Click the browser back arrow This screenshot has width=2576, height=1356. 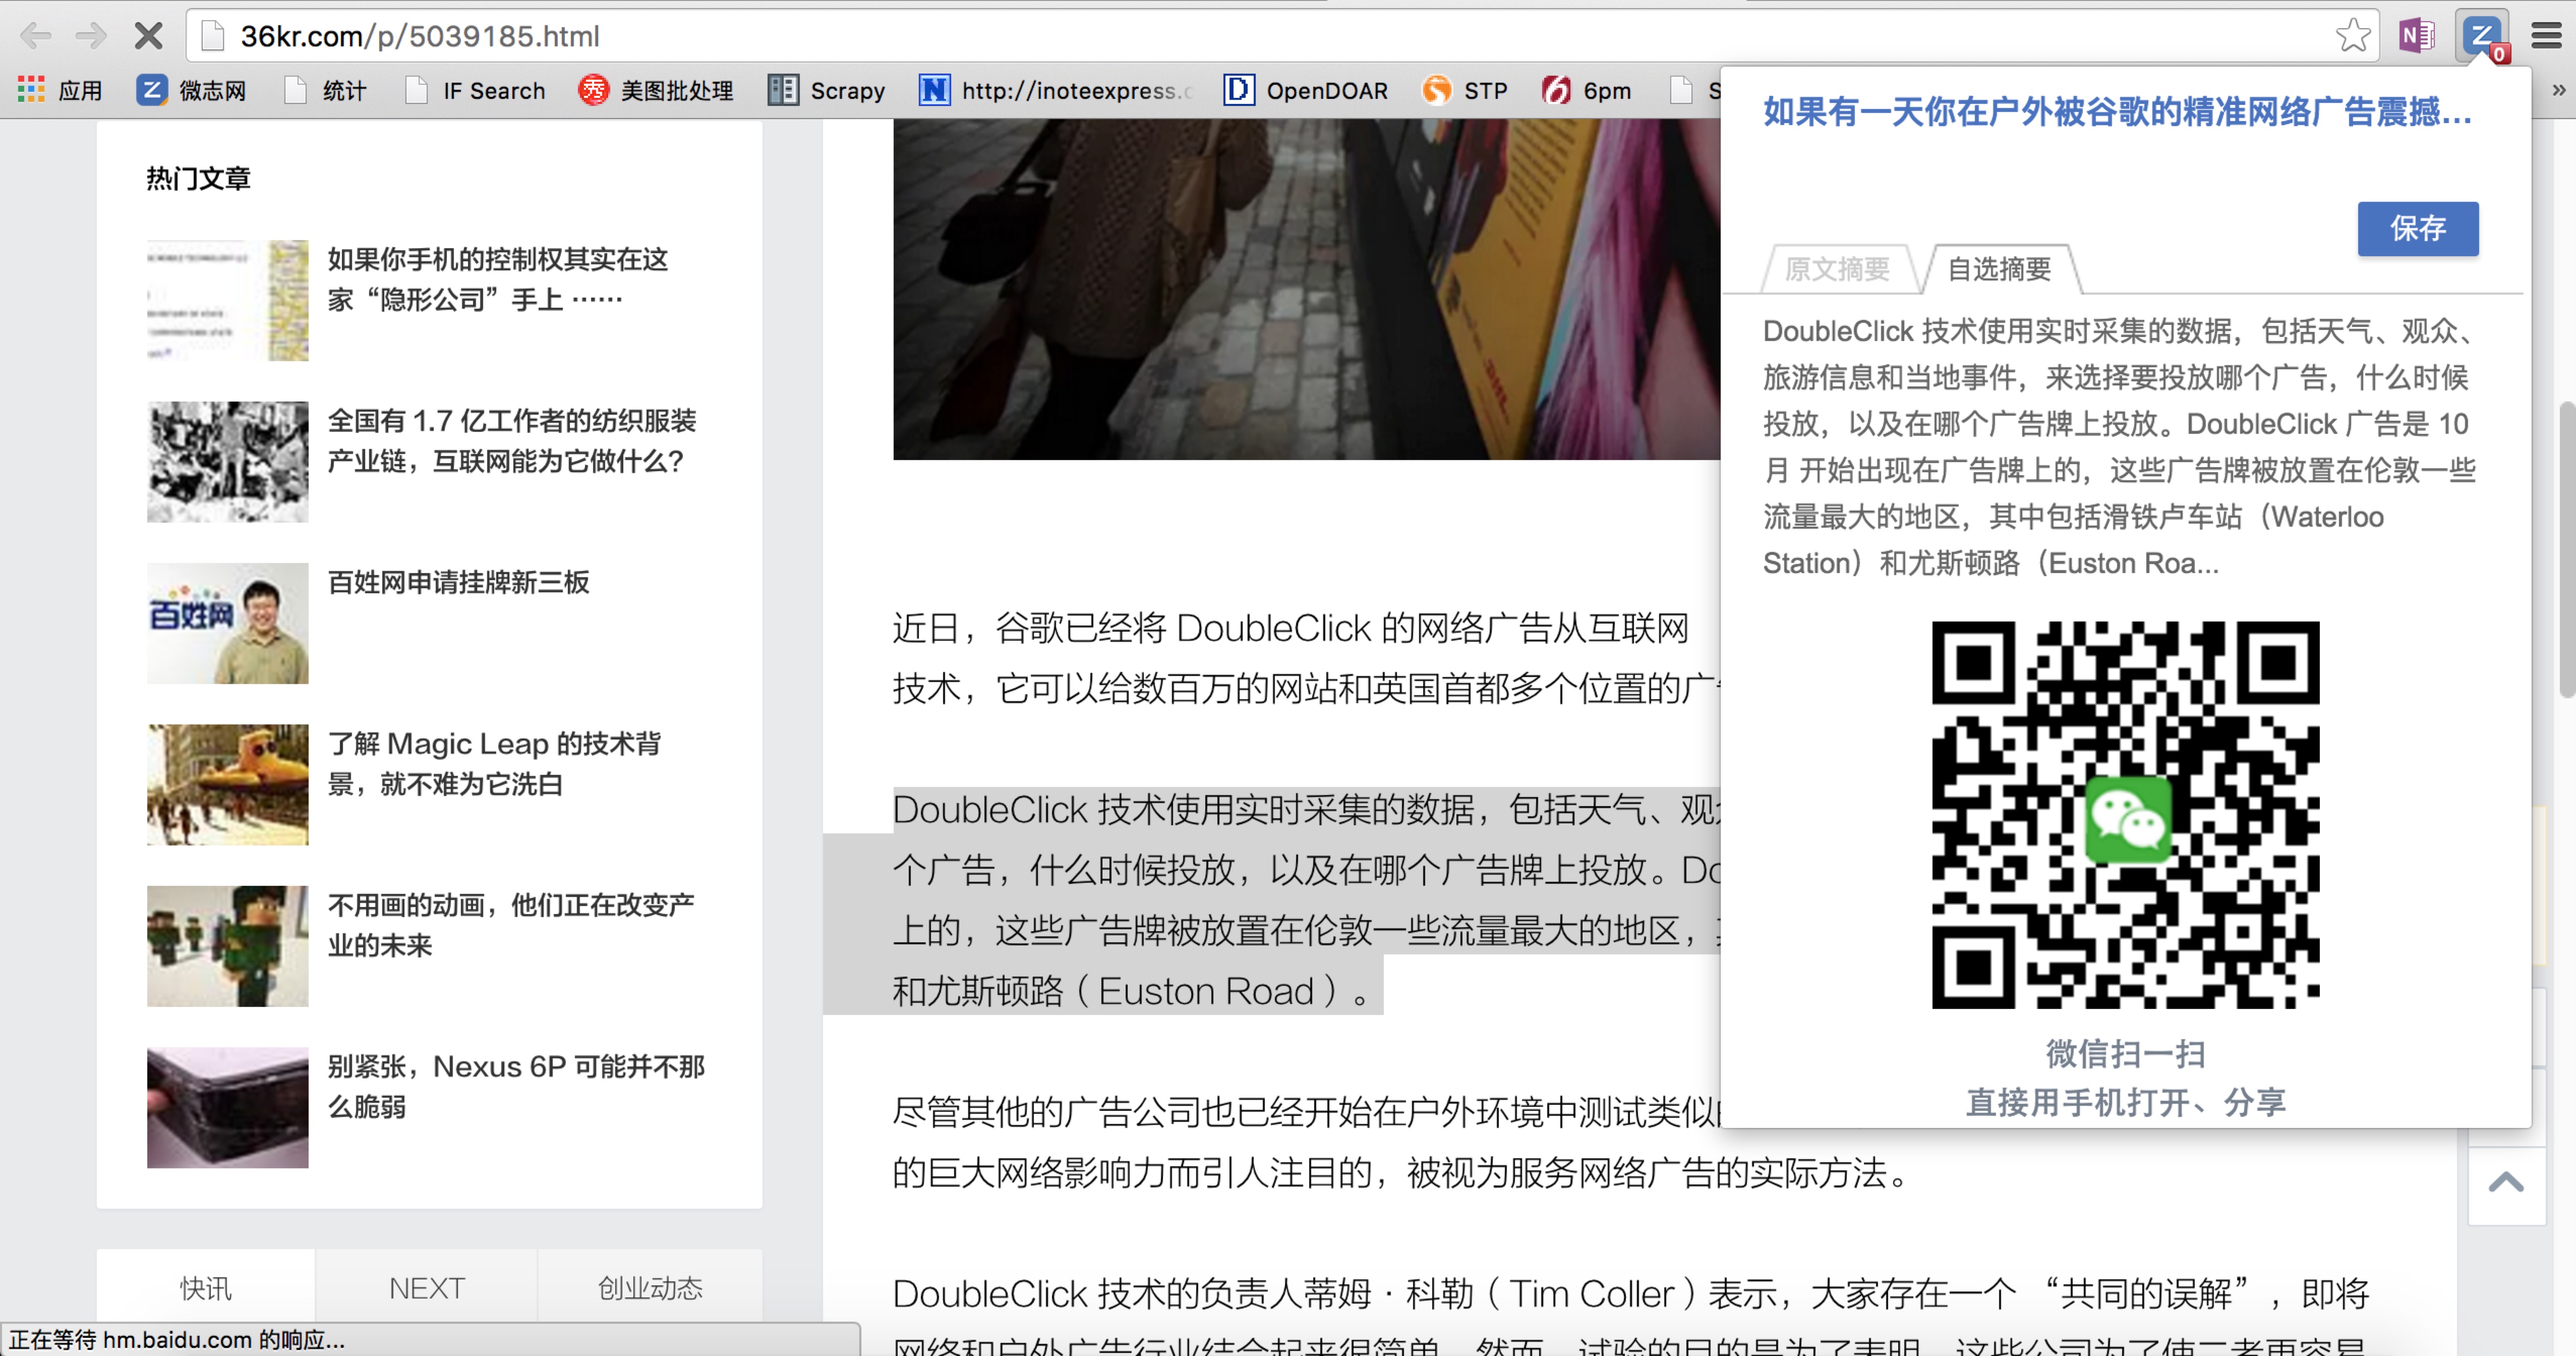click(x=35, y=37)
